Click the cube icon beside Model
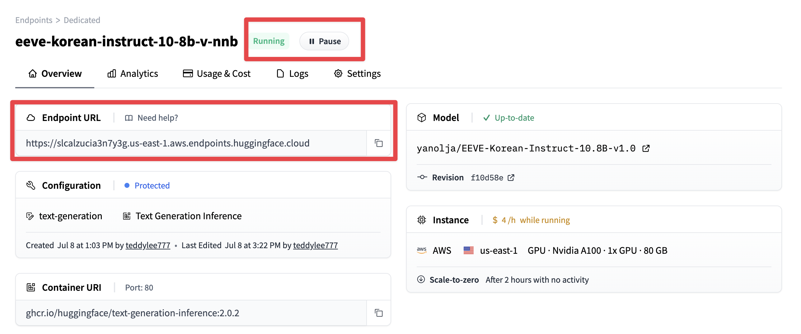Viewport: 801px width, 334px height. [x=422, y=118]
